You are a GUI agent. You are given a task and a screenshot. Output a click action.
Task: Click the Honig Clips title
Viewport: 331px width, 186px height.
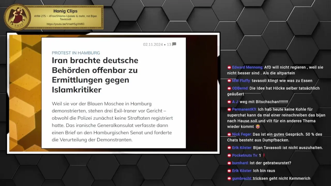(x=65, y=11)
